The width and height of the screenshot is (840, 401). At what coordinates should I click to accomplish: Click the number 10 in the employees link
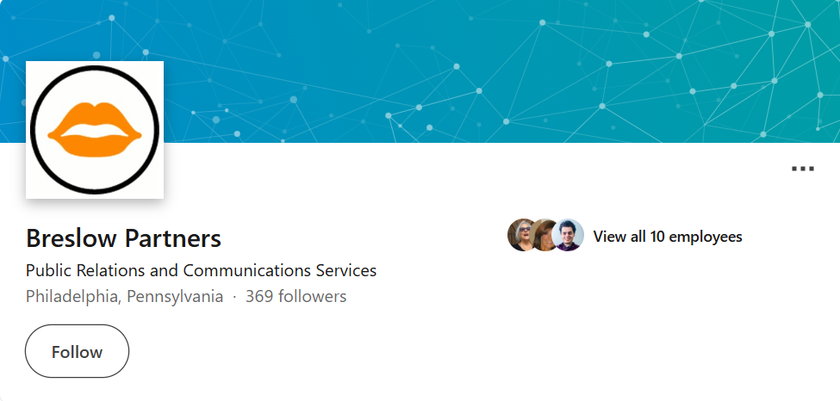pos(656,237)
